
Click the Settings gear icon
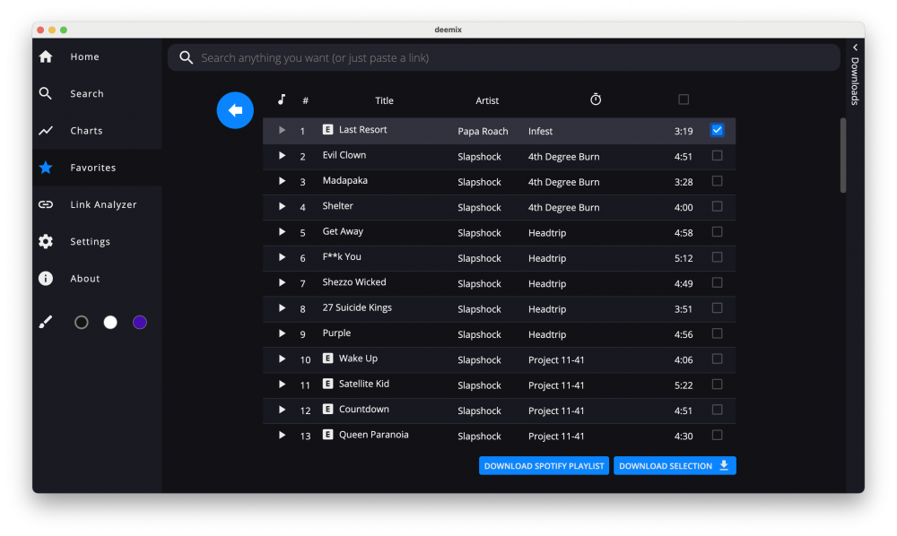point(46,241)
